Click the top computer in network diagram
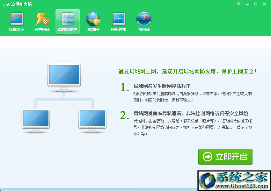The image size is (271, 191). pos(64,78)
